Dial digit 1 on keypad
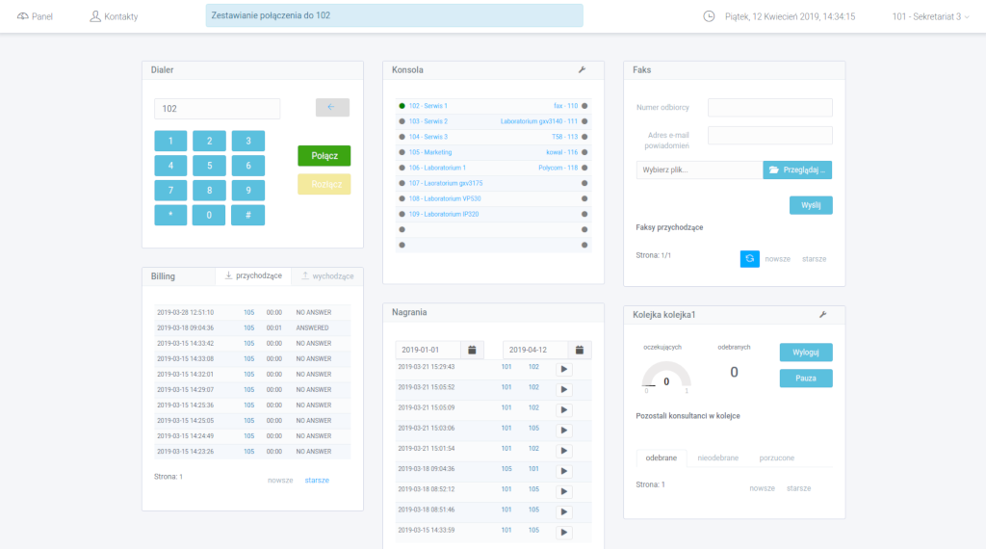 tap(170, 141)
